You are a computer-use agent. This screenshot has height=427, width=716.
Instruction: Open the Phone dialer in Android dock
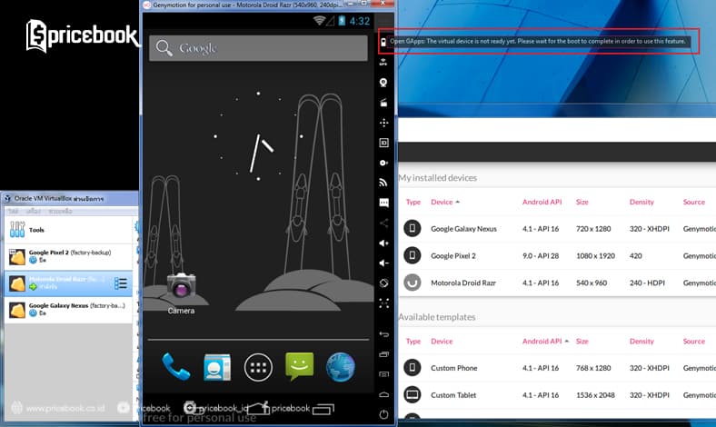click(175, 367)
